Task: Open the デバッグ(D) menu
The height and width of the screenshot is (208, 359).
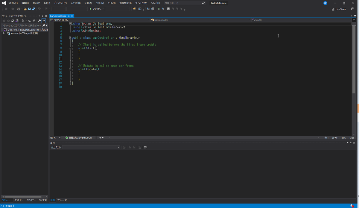Action: coord(75,3)
